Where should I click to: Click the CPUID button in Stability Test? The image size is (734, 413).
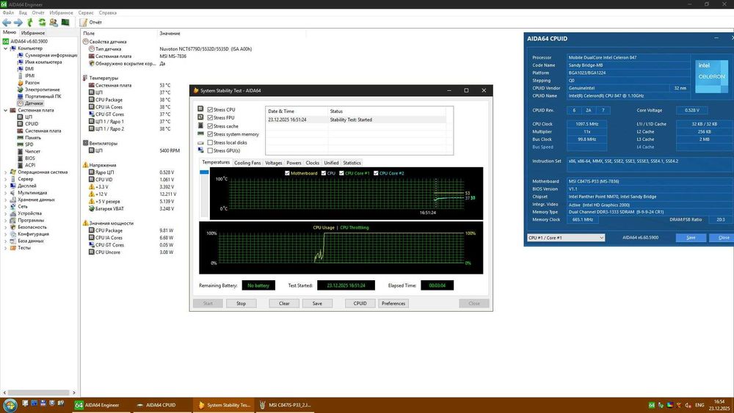tap(360, 303)
